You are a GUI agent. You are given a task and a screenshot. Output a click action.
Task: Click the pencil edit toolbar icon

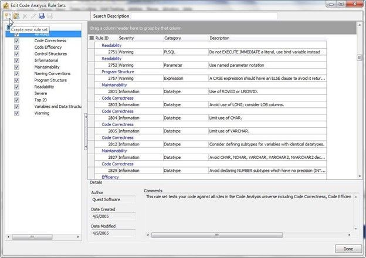point(33,16)
